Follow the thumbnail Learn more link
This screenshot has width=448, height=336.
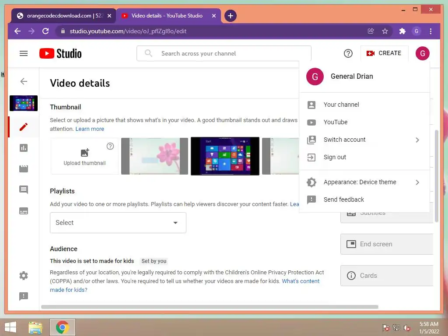(x=90, y=129)
